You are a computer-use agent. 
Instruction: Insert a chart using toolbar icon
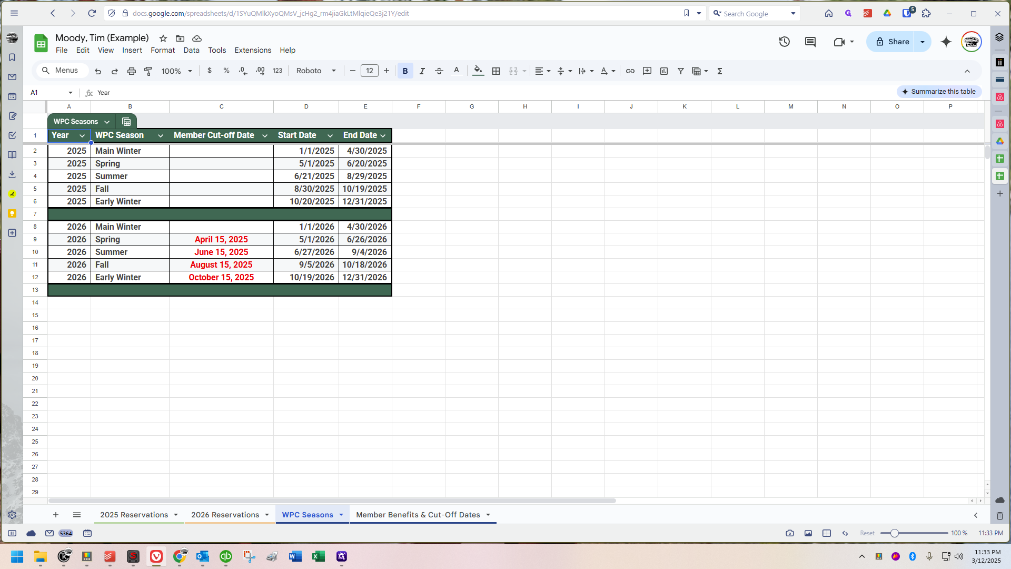pyautogui.click(x=664, y=71)
